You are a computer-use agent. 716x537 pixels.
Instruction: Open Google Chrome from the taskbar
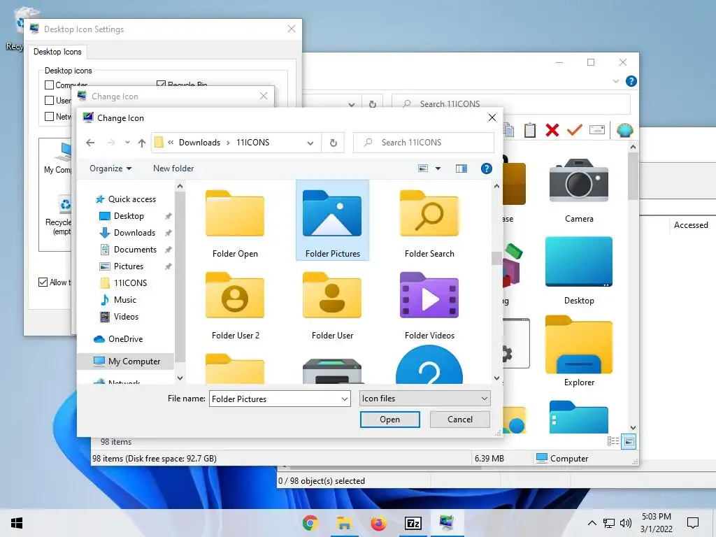pos(310,523)
